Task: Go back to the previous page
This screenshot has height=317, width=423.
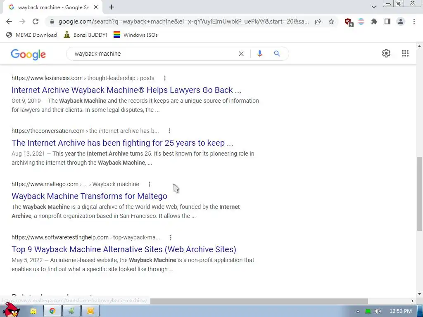Action: coord(9,21)
